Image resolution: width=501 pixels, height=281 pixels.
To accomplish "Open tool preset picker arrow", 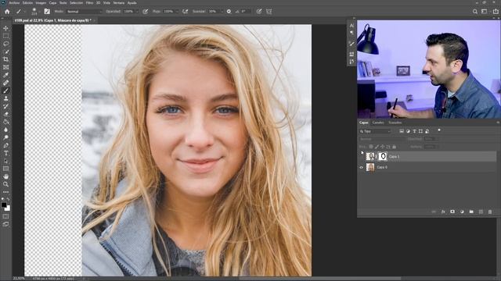I will point(24,12).
